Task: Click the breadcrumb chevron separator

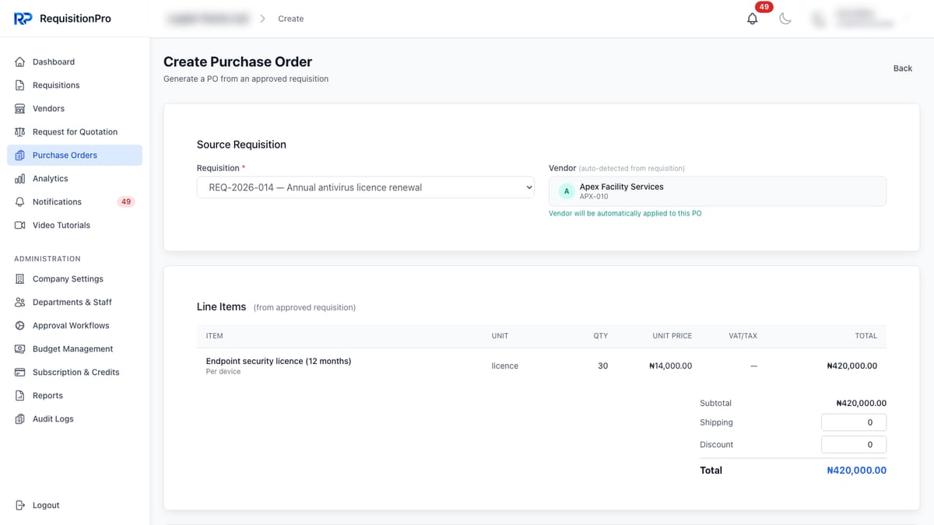Action: pos(262,19)
